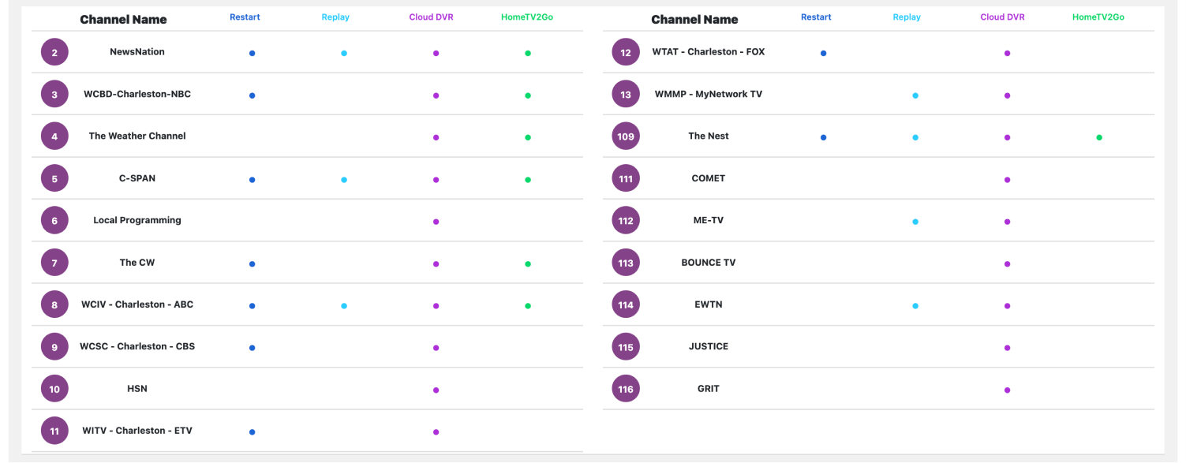1186x463 pixels.
Task: Pick the channel 9 circle badge
Action: 54,347
